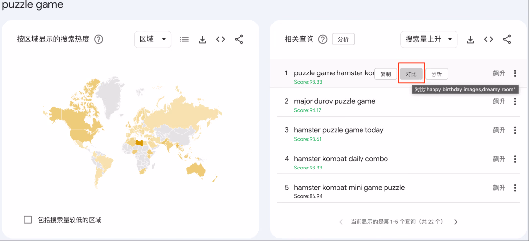Download the related queries data
The height and width of the screenshot is (241, 529).
470,40
